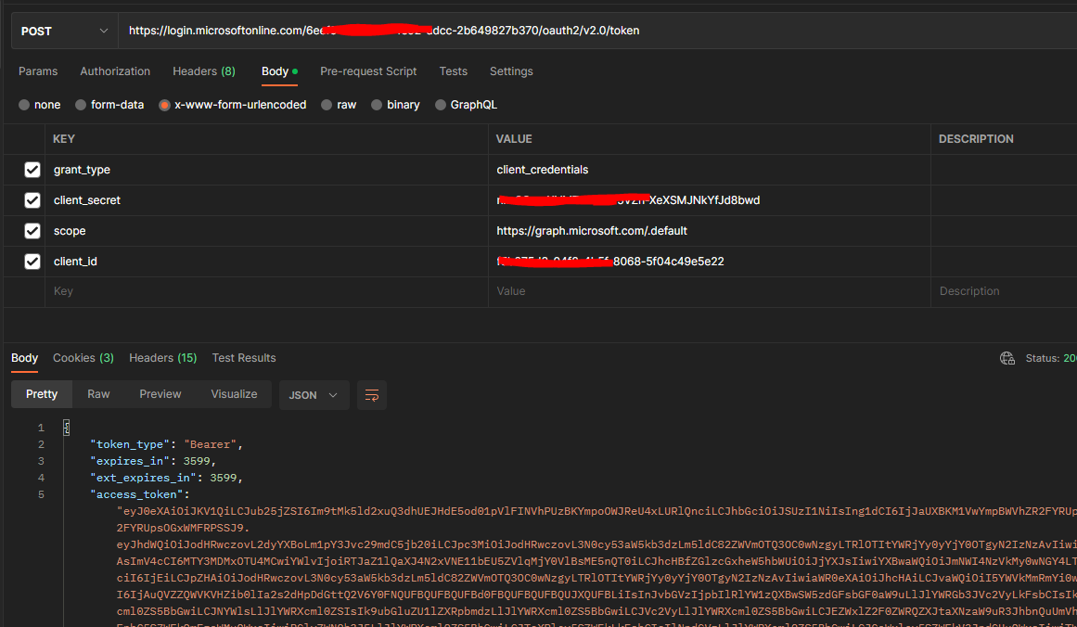The height and width of the screenshot is (627, 1077).
Task: Collapse the JSON object at line 1
Action: [x=67, y=428]
